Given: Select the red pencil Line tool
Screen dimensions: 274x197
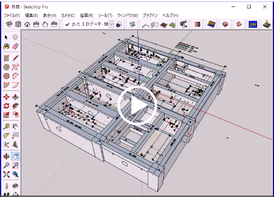Looking at the screenshot, I should tap(15, 58).
